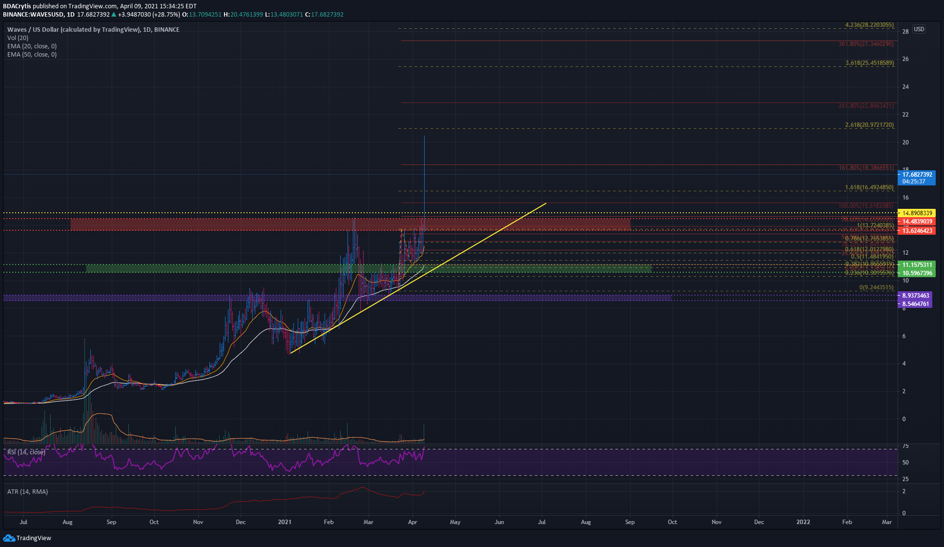
Task: Click the Jun label on time axis
Action: coord(499,522)
